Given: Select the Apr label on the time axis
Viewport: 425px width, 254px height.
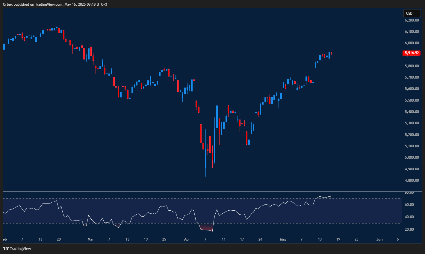Looking at the screenshot, I should (x=187, y=239).
